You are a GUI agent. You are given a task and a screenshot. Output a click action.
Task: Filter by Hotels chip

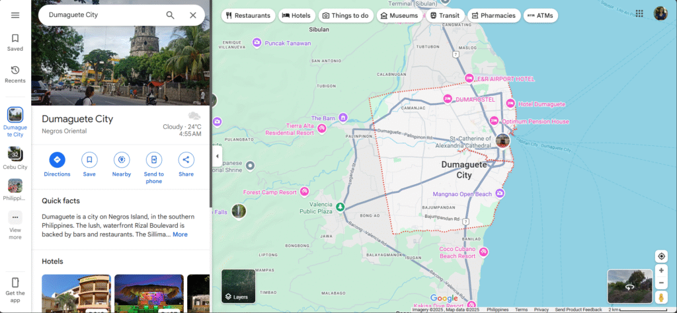pos(297,16)
